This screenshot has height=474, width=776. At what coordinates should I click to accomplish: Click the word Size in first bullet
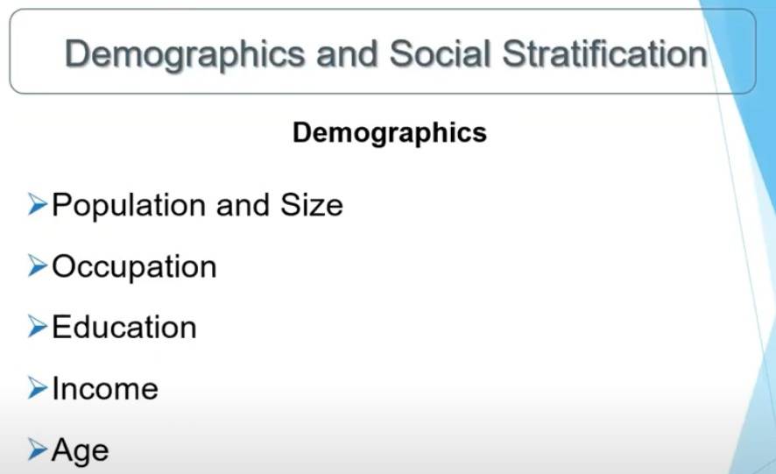tap(311, 204)
